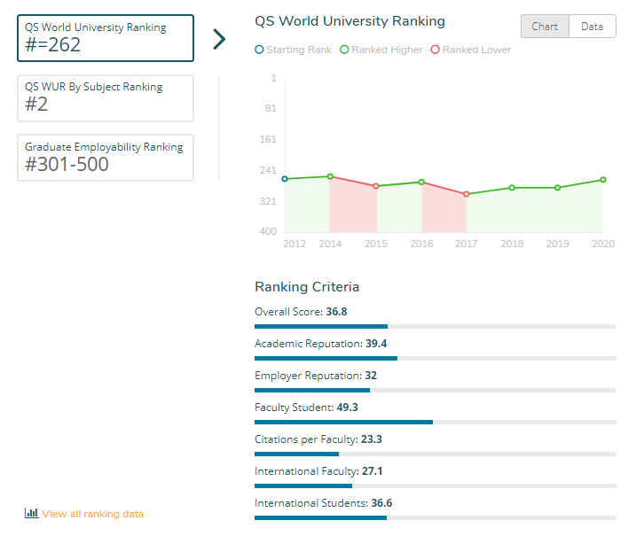Select the 2019 data point on chart
The height and width of the screenshot is (536, 636).
(x=558, y=188)
